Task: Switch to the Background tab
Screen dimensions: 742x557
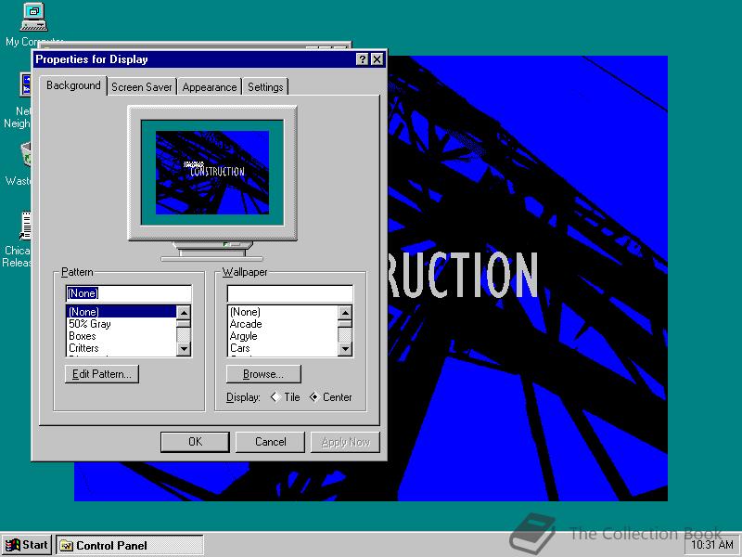Action: click(73, 85)
